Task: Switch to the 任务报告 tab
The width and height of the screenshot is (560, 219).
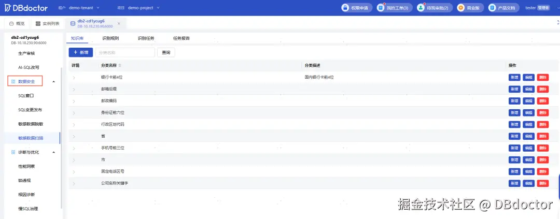Action: tap(181, 38)
